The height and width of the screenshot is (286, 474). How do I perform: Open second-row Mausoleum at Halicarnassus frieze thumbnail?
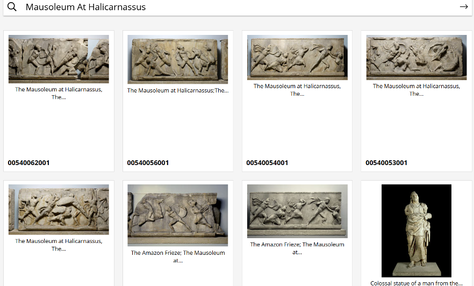tap(59, 210)
